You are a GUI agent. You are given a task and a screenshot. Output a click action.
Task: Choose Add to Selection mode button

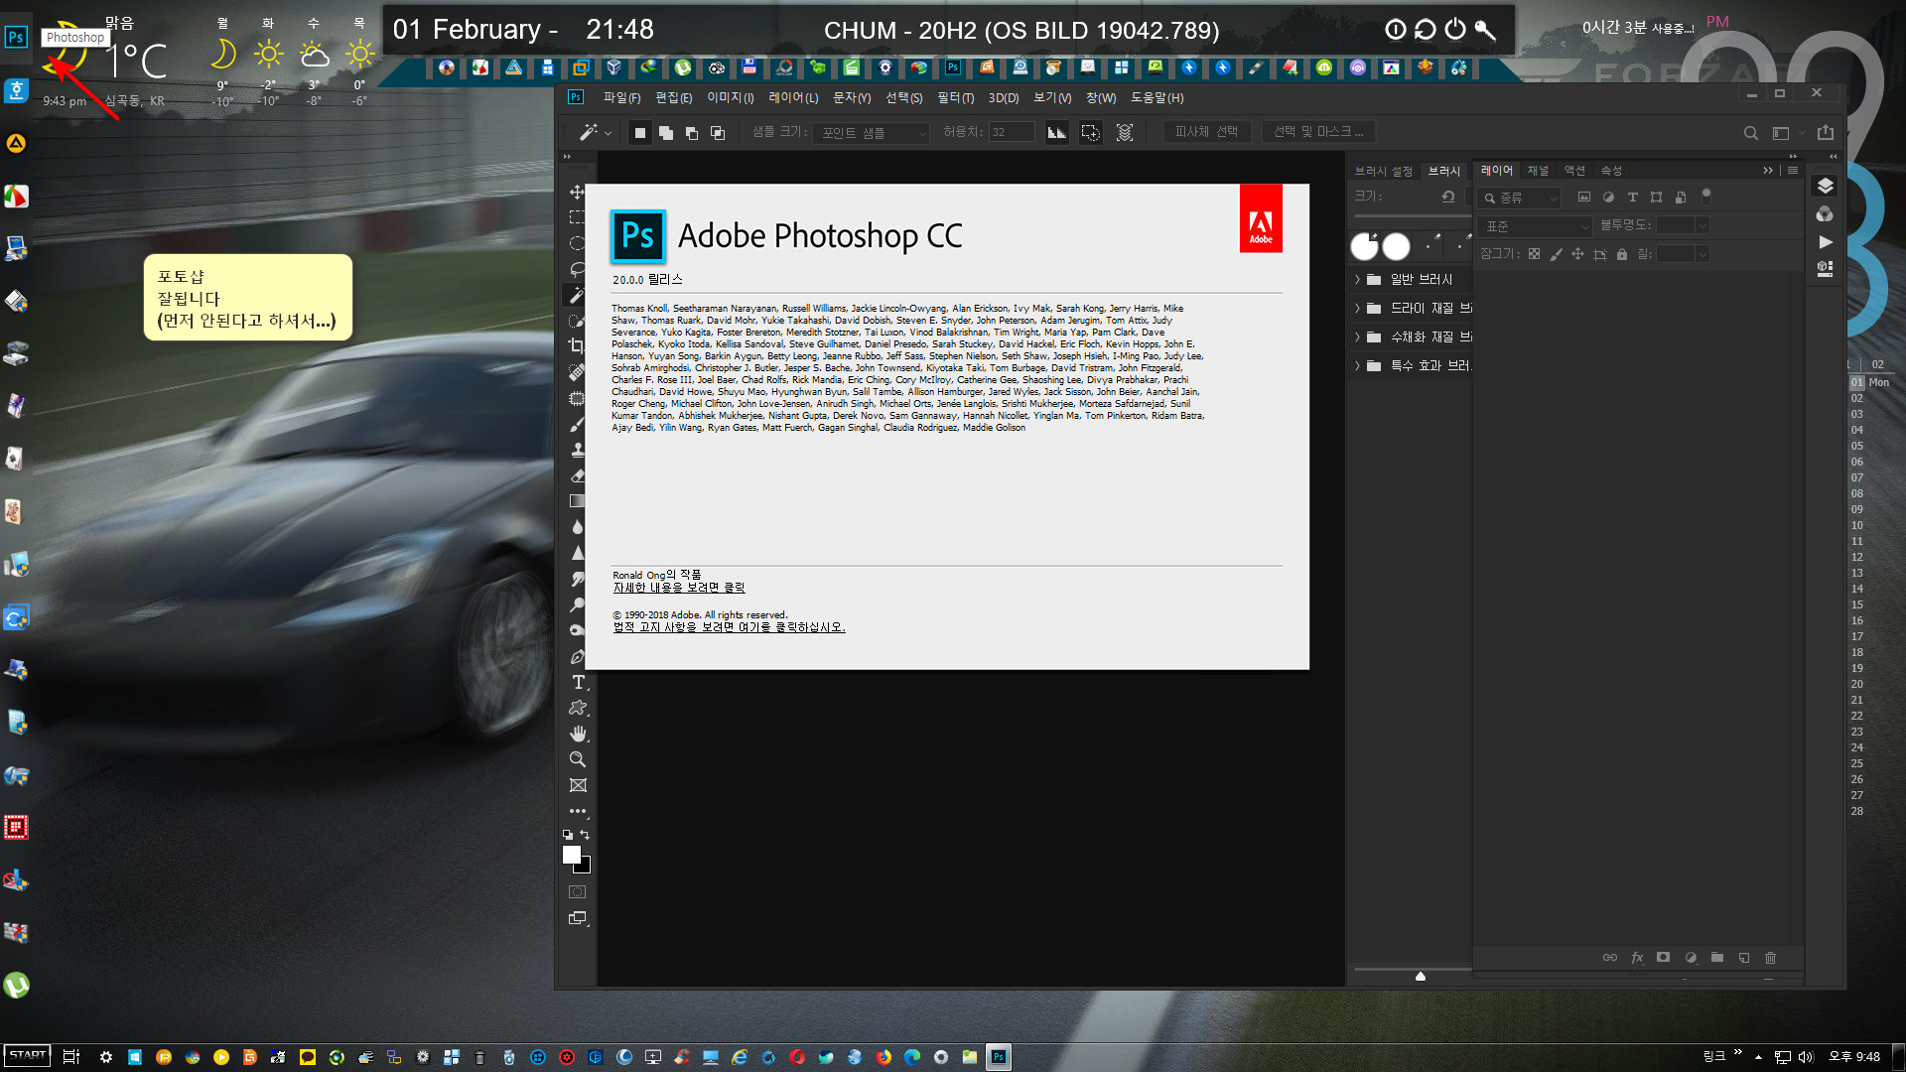tap(666, 133)
